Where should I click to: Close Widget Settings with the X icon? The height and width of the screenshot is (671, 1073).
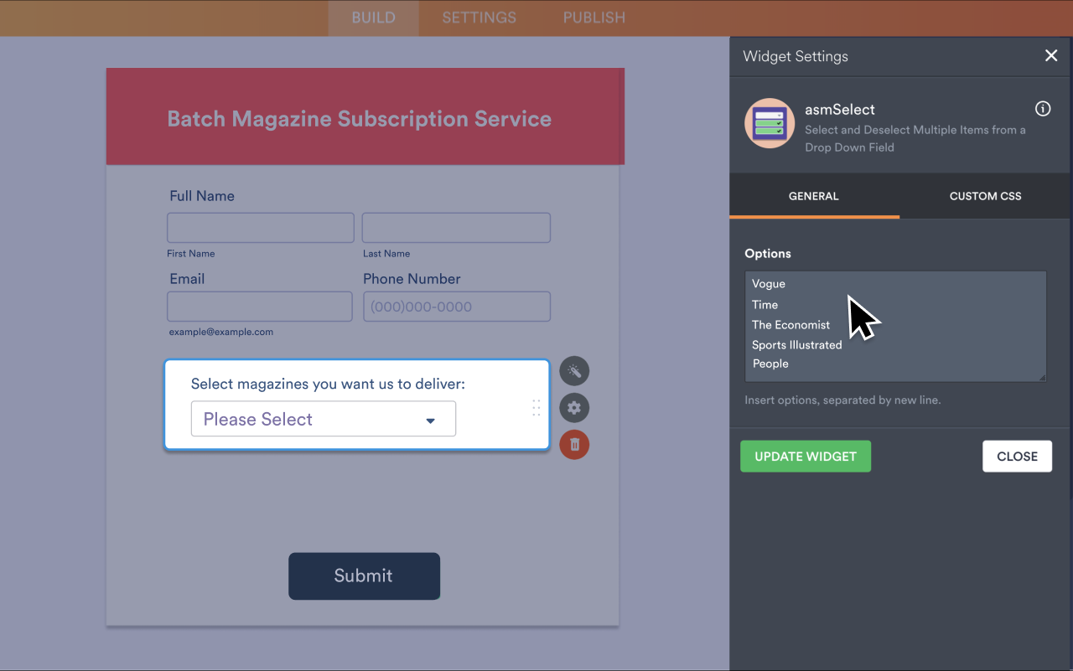pyautogui.click(x=1051, y=55)
